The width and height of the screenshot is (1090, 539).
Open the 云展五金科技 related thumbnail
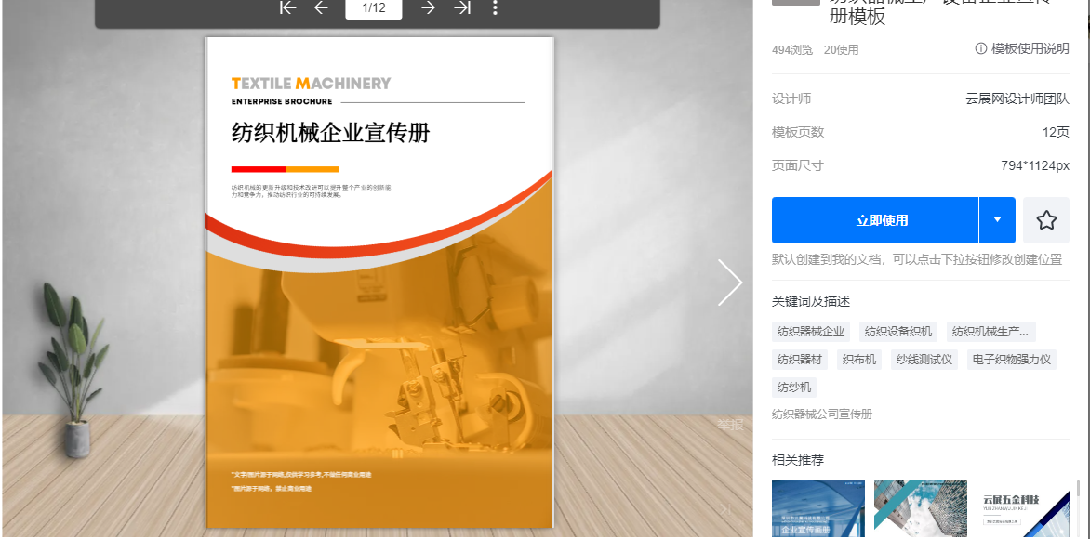pyautogui.click(x=1022, y=509)
